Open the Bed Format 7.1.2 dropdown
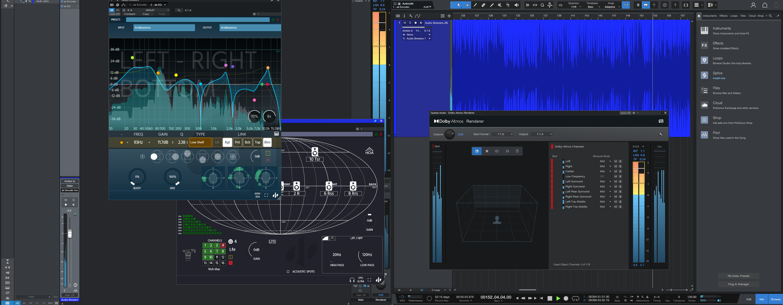The width and height of the screenshot is (783, 305). (502, 134)
